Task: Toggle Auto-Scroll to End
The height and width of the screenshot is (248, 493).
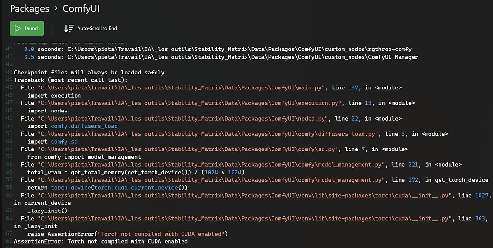Action: 91,28
